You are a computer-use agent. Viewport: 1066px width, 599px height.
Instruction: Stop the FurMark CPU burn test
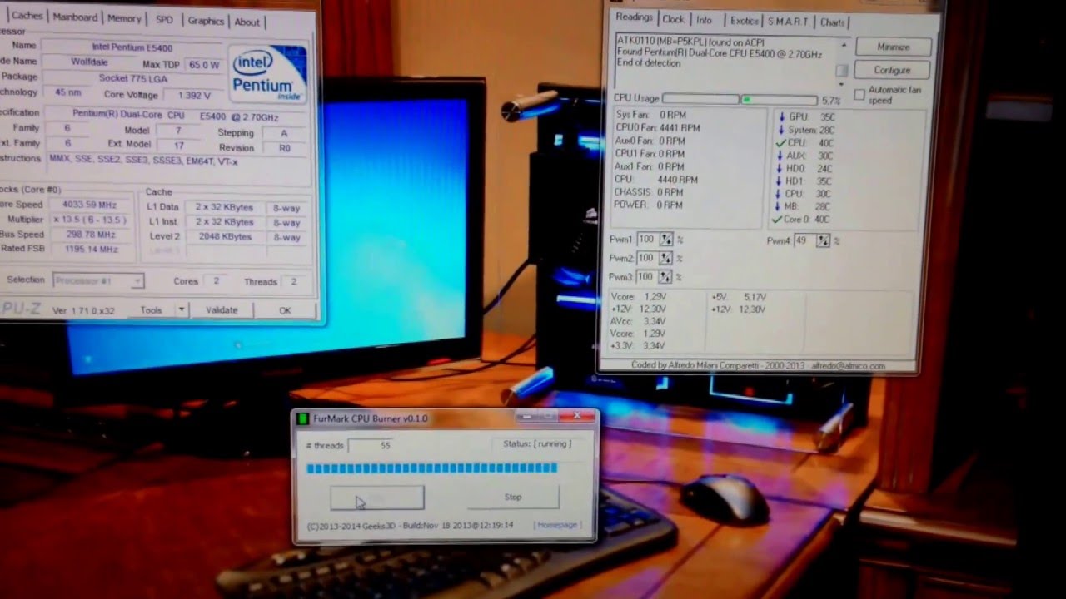tap(513, 497)
